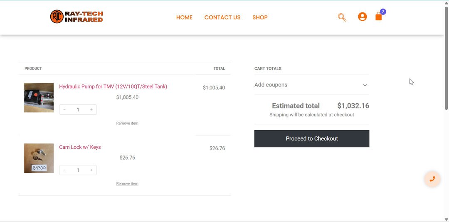Click the Cam Lock product thumbnail
The height and width of the screenshot is (222, 449).
point(39,158)
